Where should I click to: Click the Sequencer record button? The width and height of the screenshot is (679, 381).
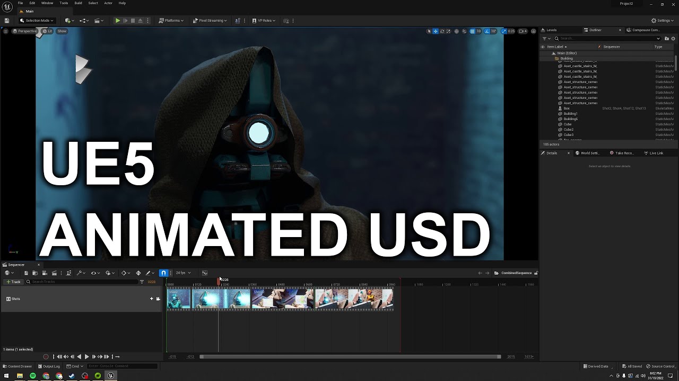coord(46,357)
